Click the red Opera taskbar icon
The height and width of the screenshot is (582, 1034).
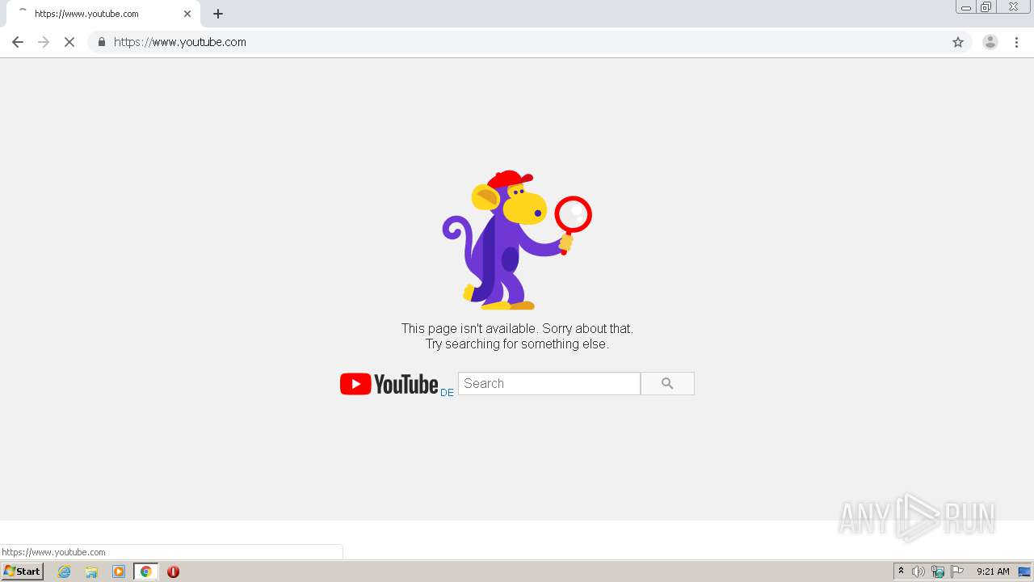pos(173,571)
